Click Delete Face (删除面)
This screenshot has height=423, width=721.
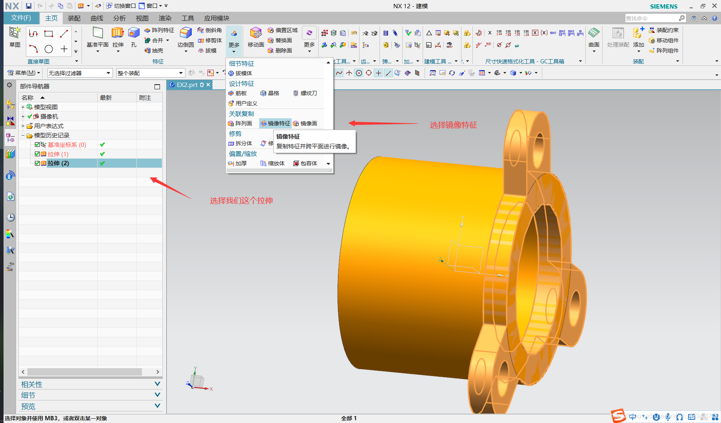click(x=280, y=51)
